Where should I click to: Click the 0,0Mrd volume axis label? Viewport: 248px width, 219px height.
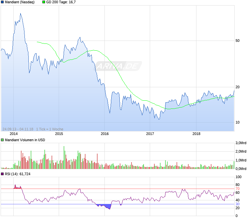pyautogui.click(x=241, y=169)
